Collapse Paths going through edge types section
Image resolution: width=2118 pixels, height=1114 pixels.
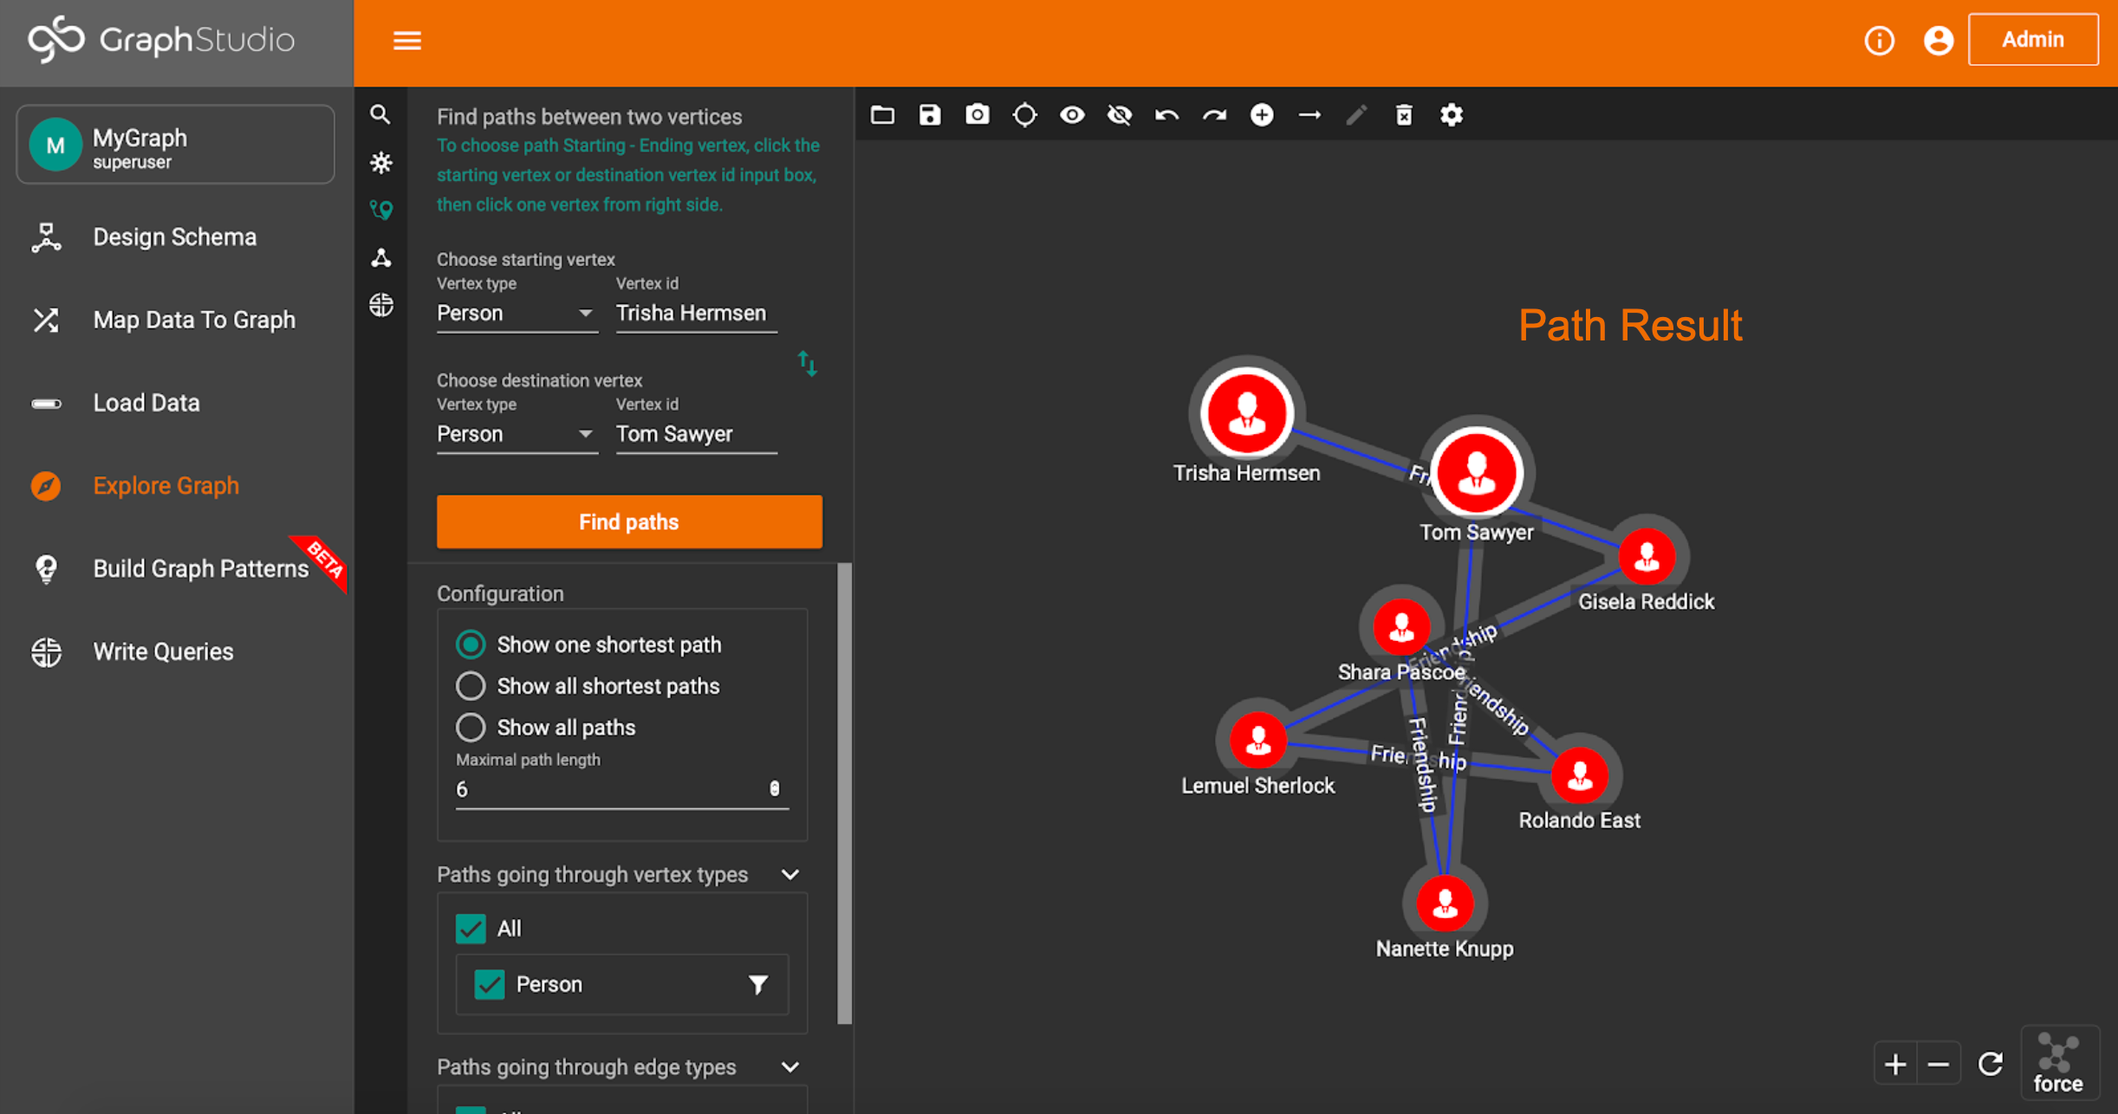coord(789,1067)
